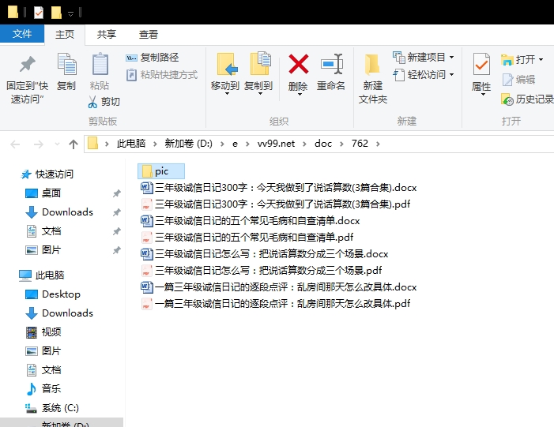Viewport: 554px width, 427px height.
Task: Open Downloads under This PC
Action: click(x=59, y=313)
